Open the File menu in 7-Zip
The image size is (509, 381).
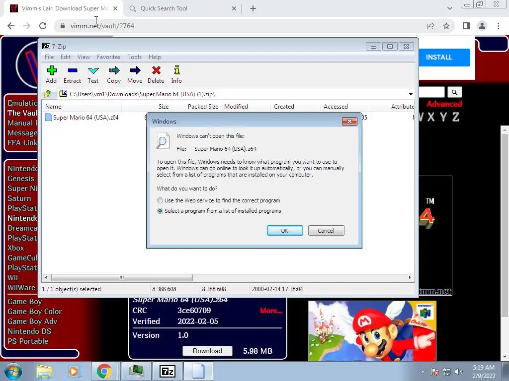(x=49, y=57)
